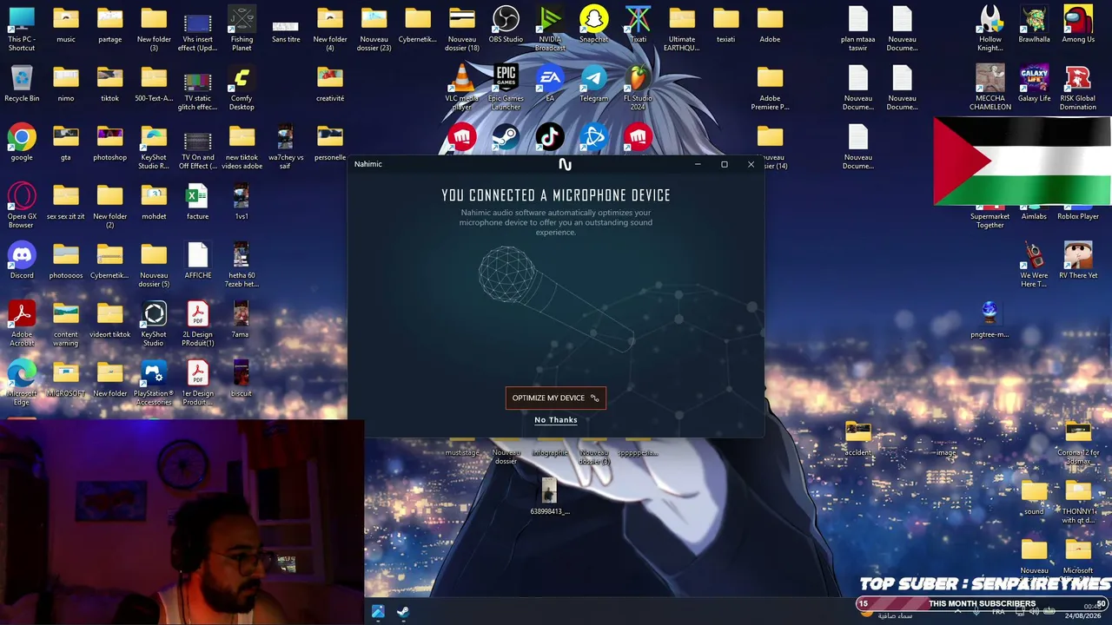Screen dimensions: 1112x625
Task: Click the Aimlabs shortcut label
Action: click(x=1034, y=216)
